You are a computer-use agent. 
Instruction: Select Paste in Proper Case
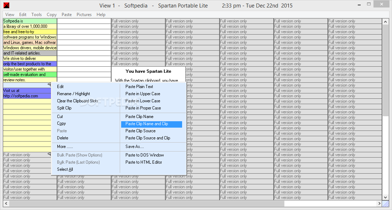point(143,108)
